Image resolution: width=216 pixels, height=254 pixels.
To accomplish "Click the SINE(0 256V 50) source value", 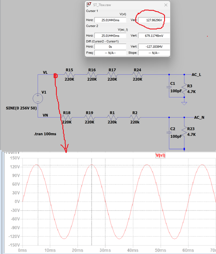I will [21, 108].
